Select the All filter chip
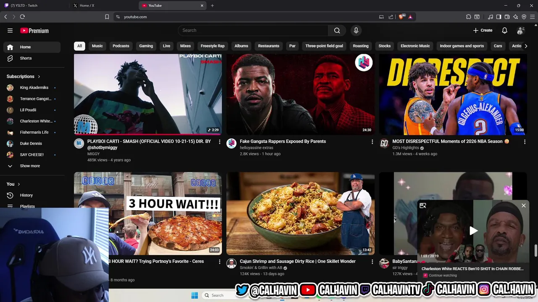Image resolution: width=538 pixels, height=302 pixels. pos(79,46)
